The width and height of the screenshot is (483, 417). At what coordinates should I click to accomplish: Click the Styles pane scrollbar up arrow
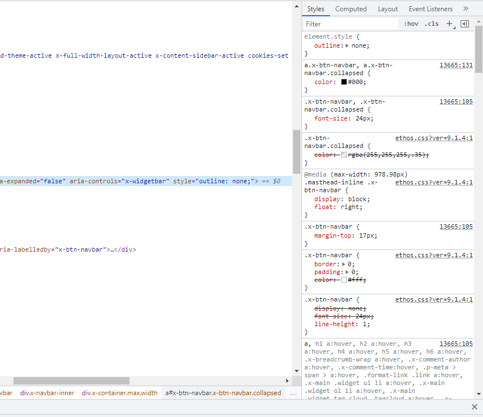(x=479, y=21)
